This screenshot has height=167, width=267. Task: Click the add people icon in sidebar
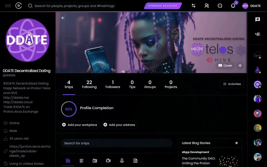257,34
